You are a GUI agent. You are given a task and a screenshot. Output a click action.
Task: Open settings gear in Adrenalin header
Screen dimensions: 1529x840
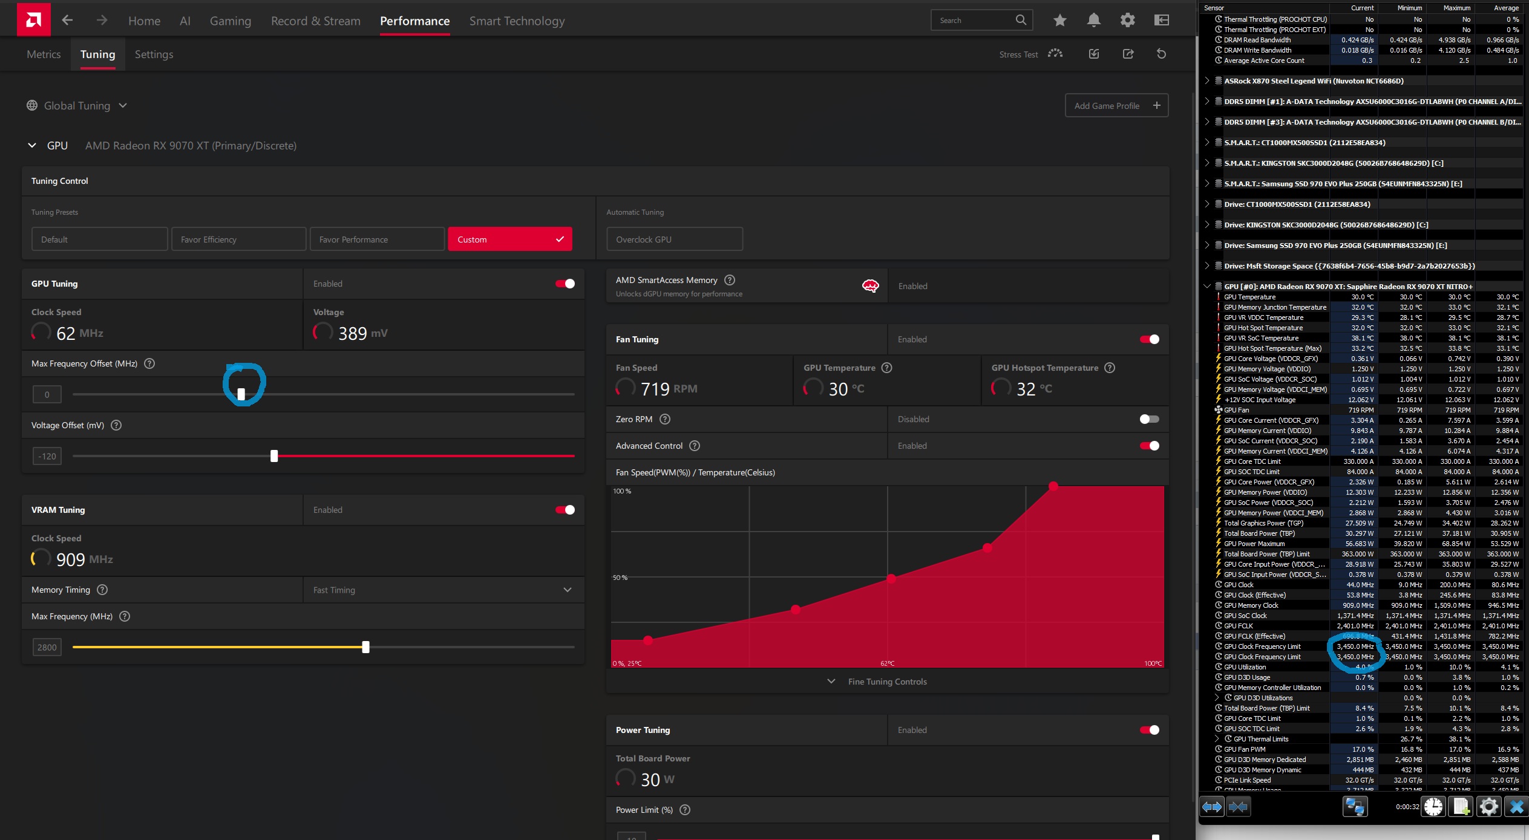click(1127, 21)
